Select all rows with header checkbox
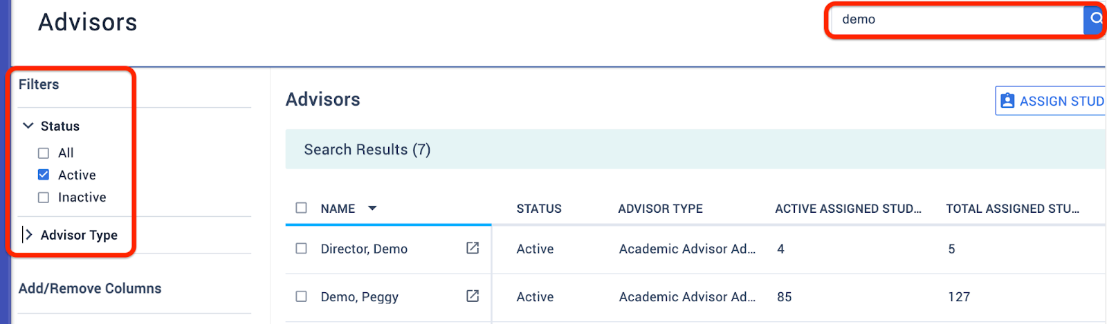This screenshot has width=1107, height=324. [301, 208]
